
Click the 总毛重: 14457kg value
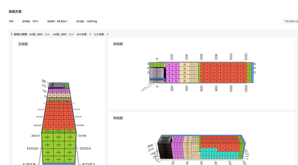[x=87, y=21]
